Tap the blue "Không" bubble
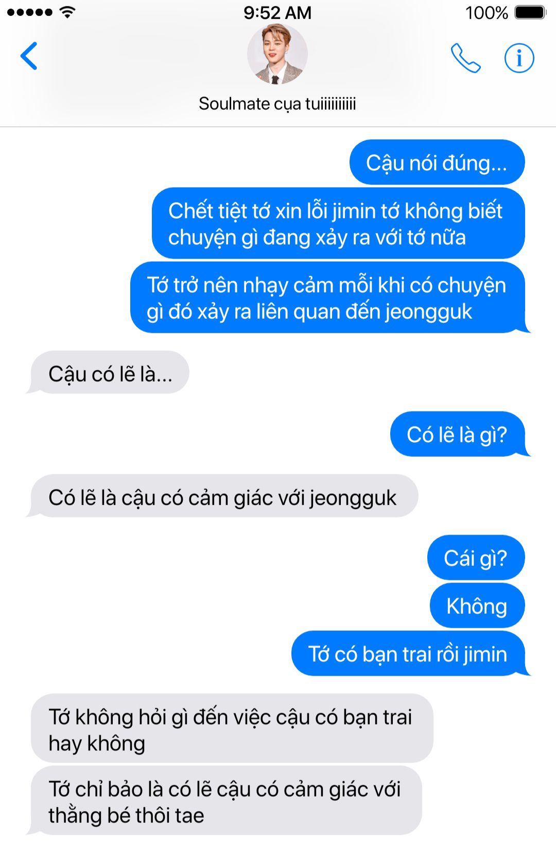Viewport: 556px width, 843px height. pos(477,606)
